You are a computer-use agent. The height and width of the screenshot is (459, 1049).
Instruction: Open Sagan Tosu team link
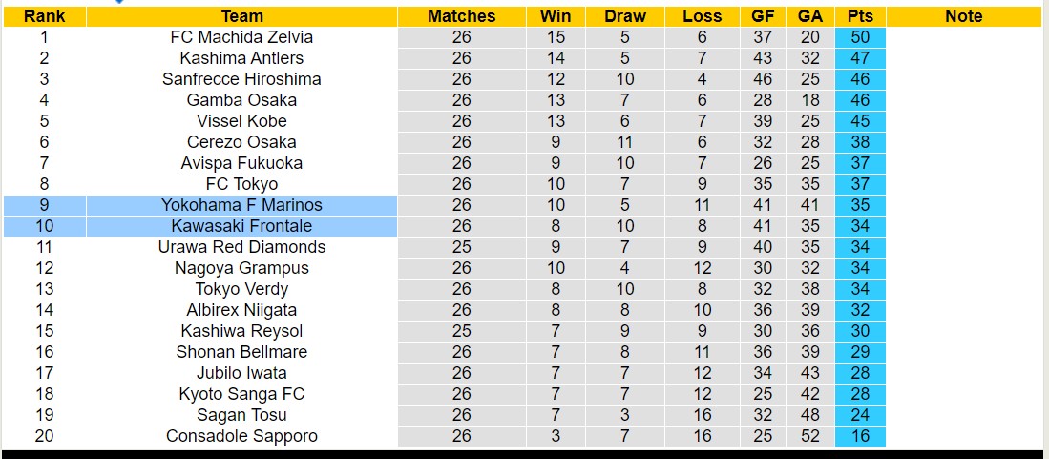tap(241, 415)
